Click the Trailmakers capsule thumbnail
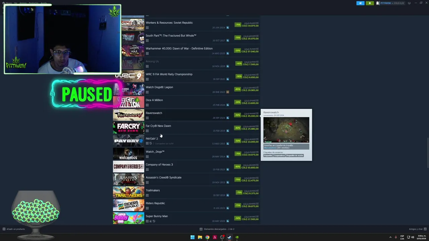 click(128, 192)
